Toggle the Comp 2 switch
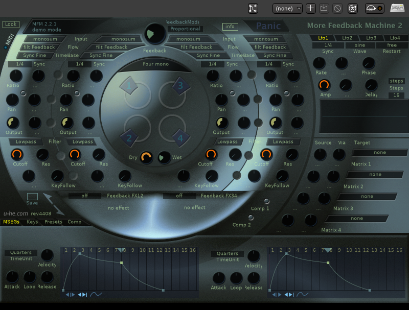The image size is (409, 310). 251,218
